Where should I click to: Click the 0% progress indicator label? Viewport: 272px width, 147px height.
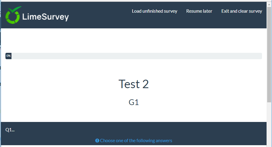[8, 56]
